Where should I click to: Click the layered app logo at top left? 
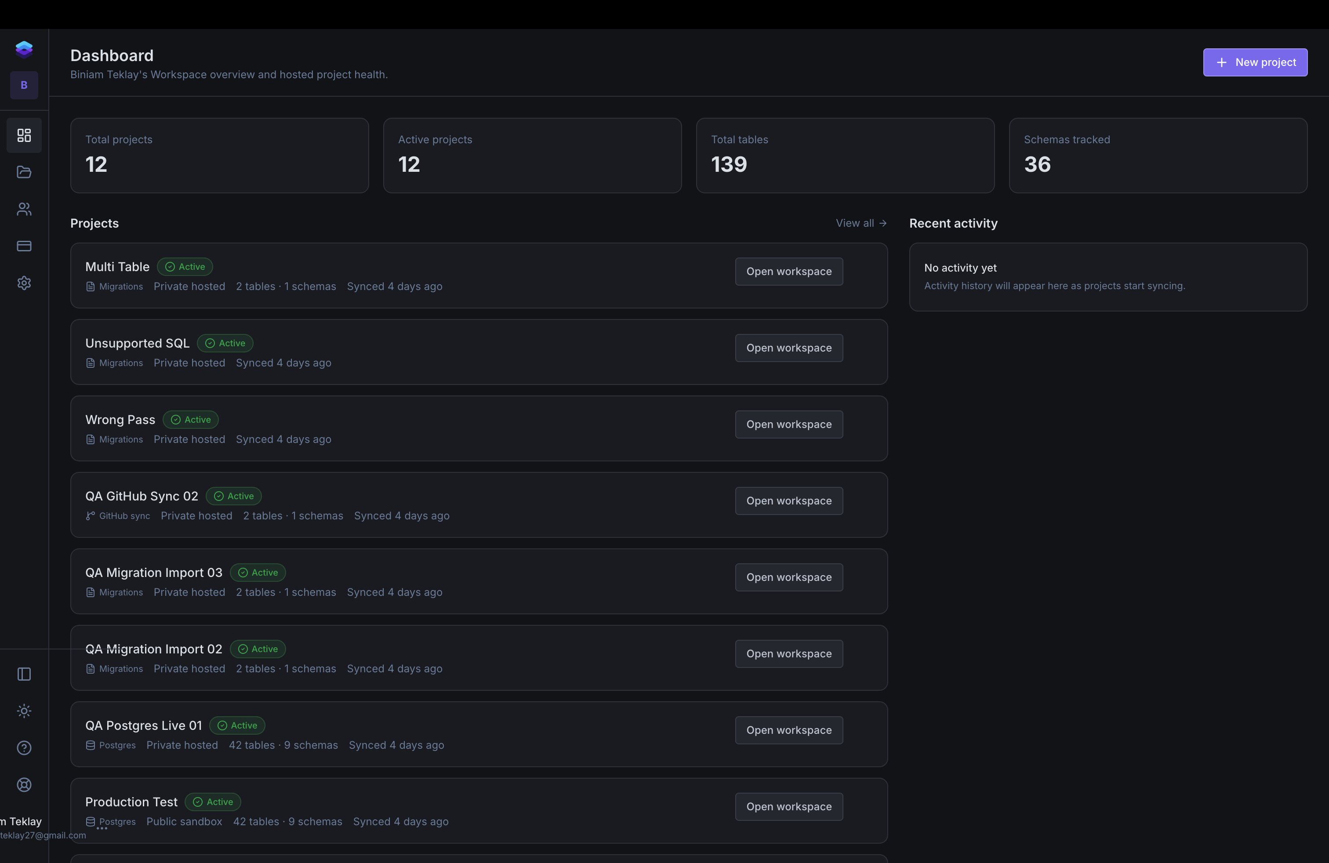pyautogui.click(x=23, y=49)
